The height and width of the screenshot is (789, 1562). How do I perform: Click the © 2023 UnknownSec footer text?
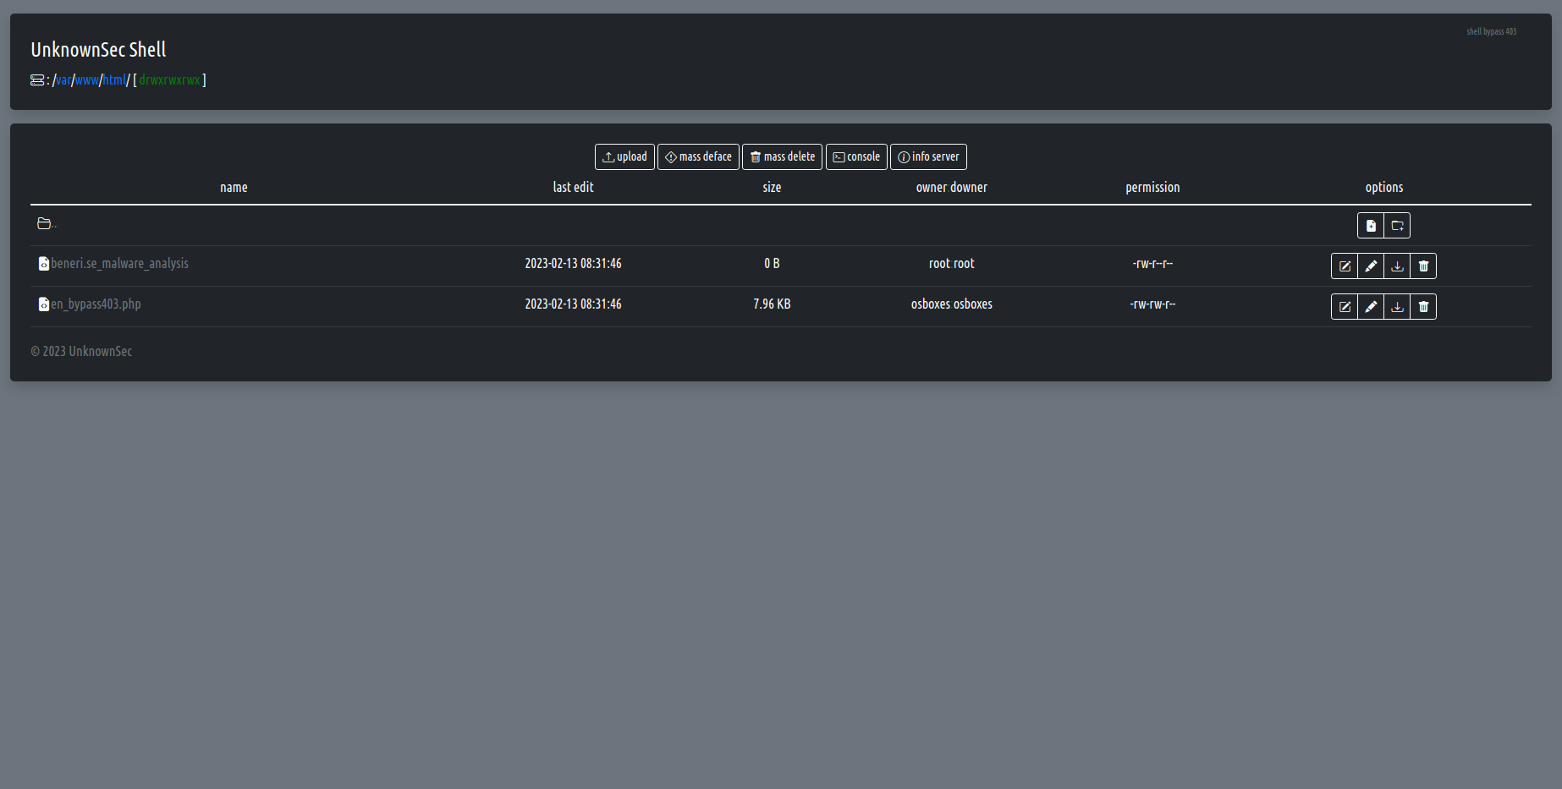tap(81, 352)
